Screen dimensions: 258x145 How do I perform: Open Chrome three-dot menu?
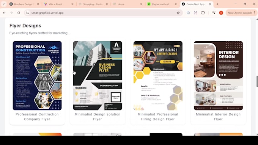point(255,12)
